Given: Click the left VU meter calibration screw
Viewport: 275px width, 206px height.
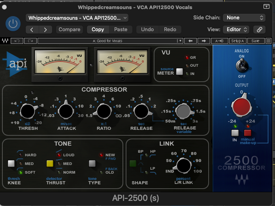Looking at the screenshot, I should (x=60, y=78).
